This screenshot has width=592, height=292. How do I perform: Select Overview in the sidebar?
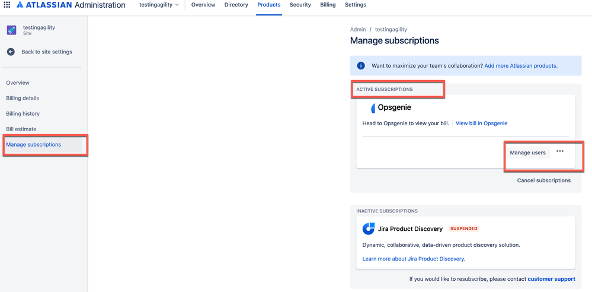[18, 83]
